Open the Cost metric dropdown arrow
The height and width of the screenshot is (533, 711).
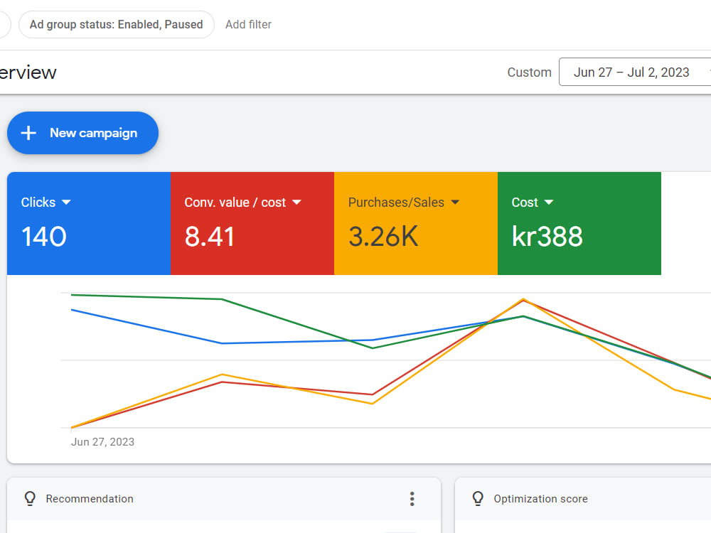[x=549, y=202]
